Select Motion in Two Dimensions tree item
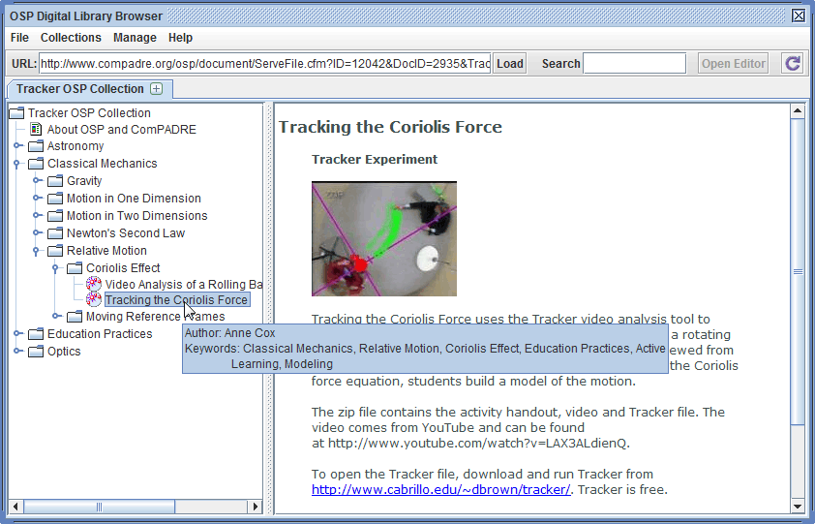The height and width of the screenshot is (524, 815). (x=136, y=216)
